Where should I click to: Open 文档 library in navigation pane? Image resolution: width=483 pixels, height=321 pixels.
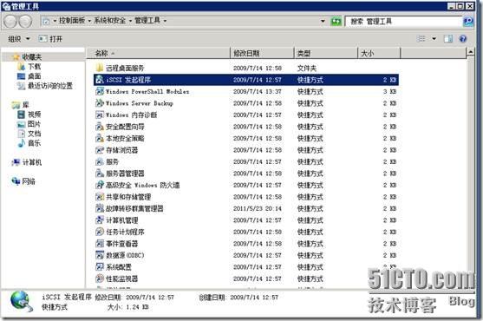(34, 134)
